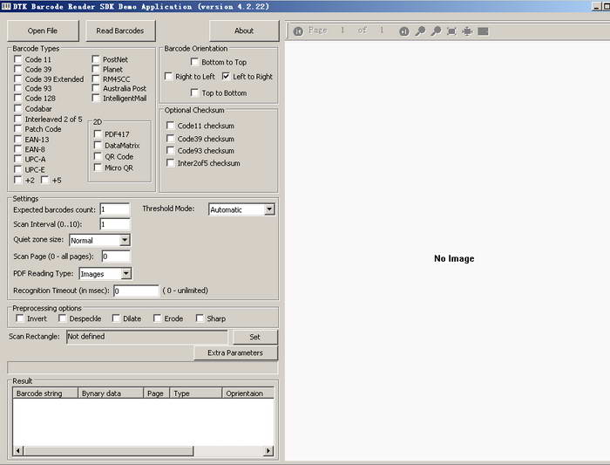The height and width of the screenshot is (465, 610).
Task: Toggle Erode preprocessing option
Action: 157,318
